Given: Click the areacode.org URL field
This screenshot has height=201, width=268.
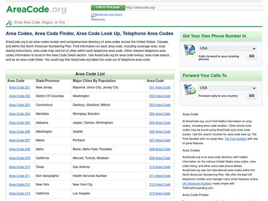Looking at the screenshot, I should (194, 8).
